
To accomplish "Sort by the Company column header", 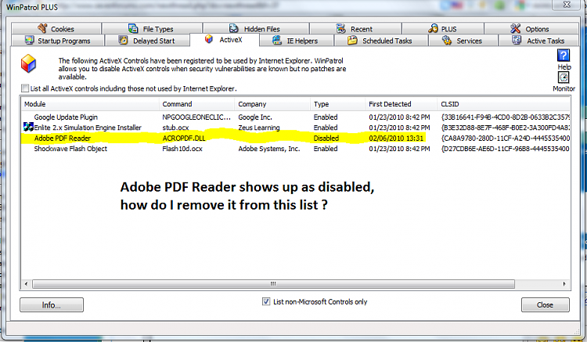I will pyautogui.click(x=272, y=104).
